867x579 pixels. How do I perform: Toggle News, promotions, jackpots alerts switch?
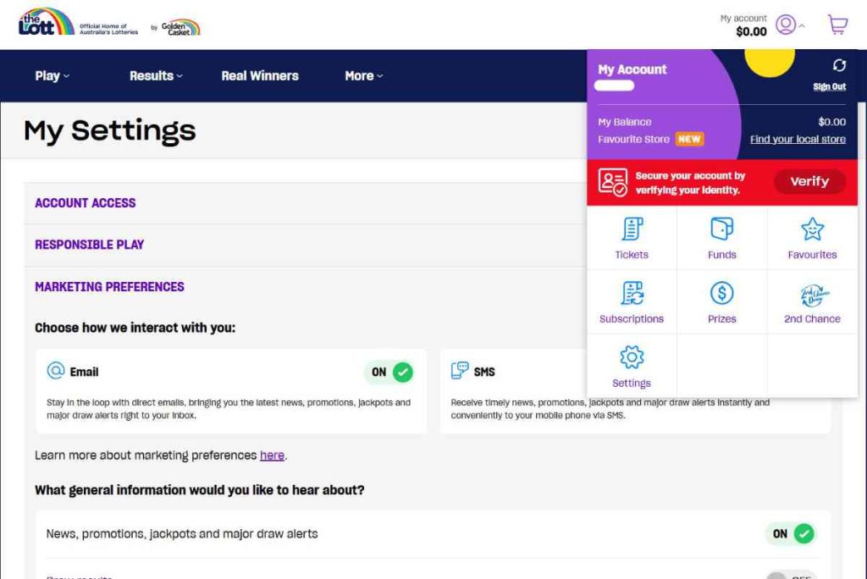tap(790, 533)
